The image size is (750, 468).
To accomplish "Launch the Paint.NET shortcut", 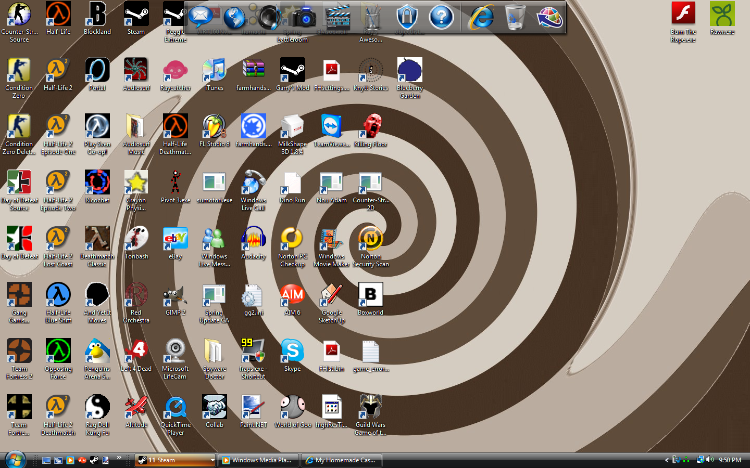I will pos(254,411).
